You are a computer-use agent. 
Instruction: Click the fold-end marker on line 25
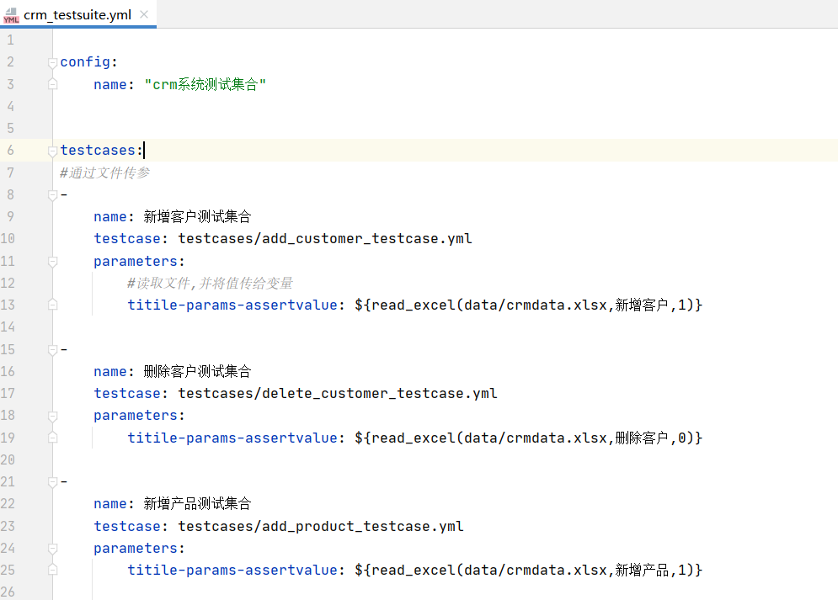[53, 570]
